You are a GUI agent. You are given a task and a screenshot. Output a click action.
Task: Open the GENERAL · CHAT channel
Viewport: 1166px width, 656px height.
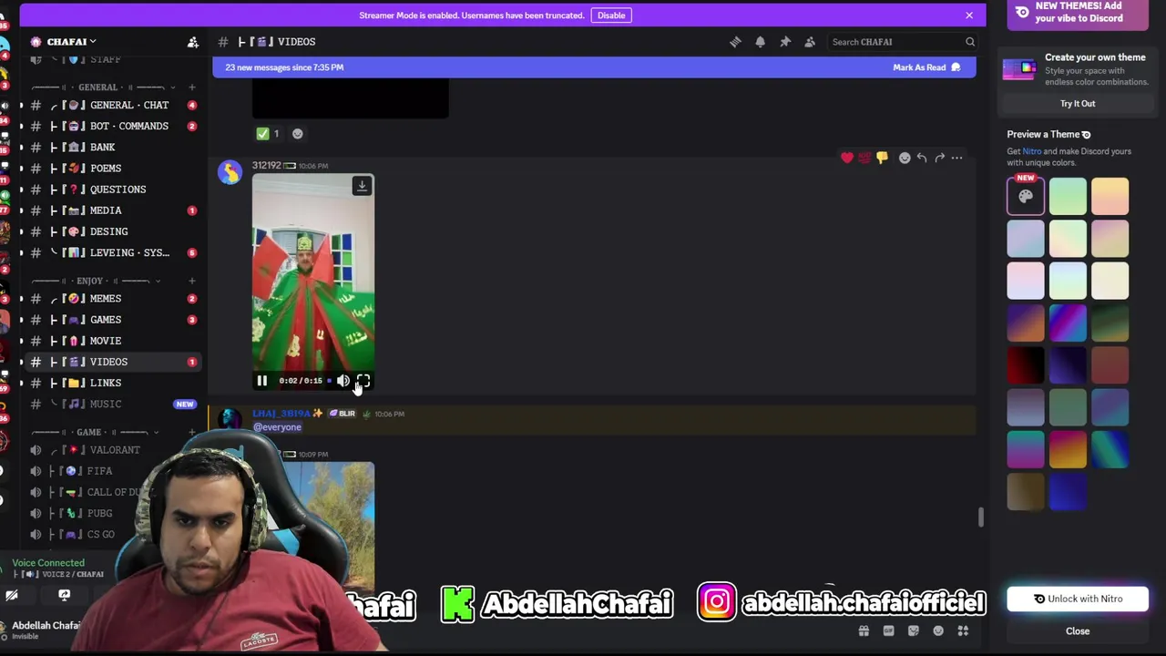113,105
